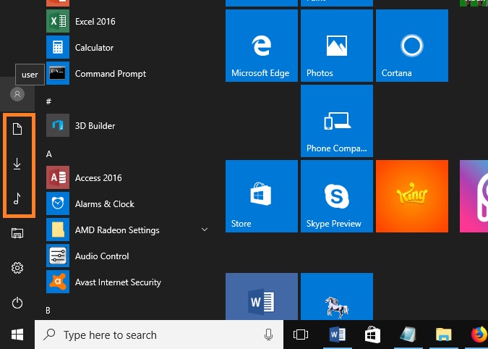This screenshot has height=349, width=488.
Task: Click the Type here to search box
Action: pyautogui.click(x=159, y=335)
